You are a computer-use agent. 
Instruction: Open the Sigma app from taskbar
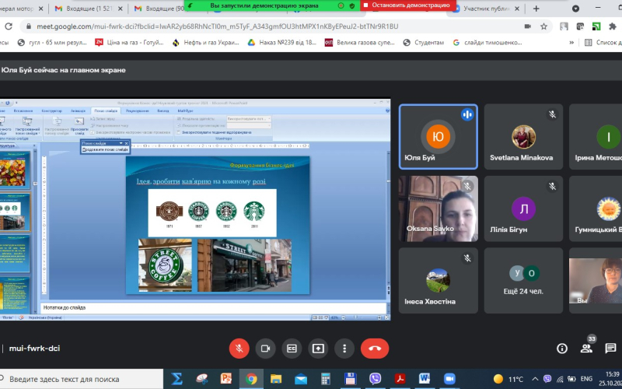(176, 379)
